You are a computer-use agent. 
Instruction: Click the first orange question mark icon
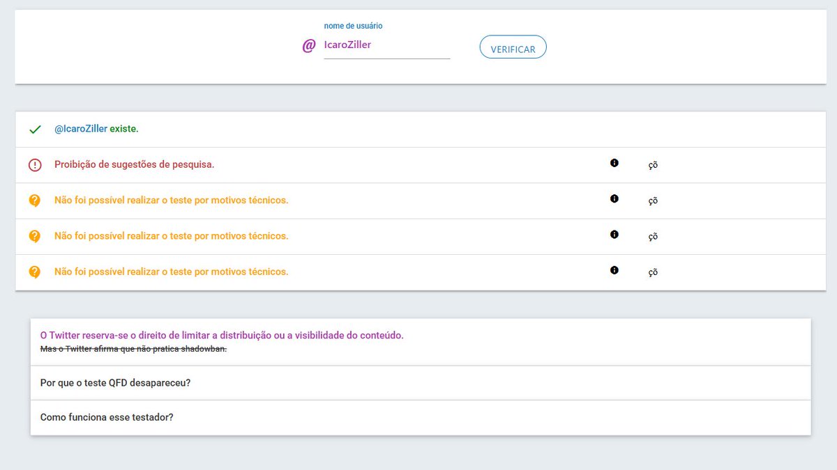[x=35, y=201]
